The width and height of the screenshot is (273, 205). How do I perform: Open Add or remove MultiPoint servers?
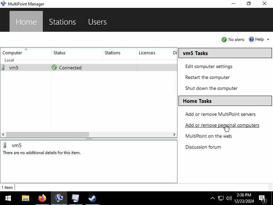tap(220, 114)
